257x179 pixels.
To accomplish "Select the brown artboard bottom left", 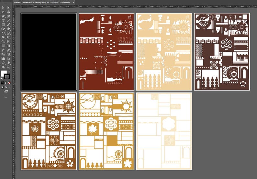I will click(49, 132).
